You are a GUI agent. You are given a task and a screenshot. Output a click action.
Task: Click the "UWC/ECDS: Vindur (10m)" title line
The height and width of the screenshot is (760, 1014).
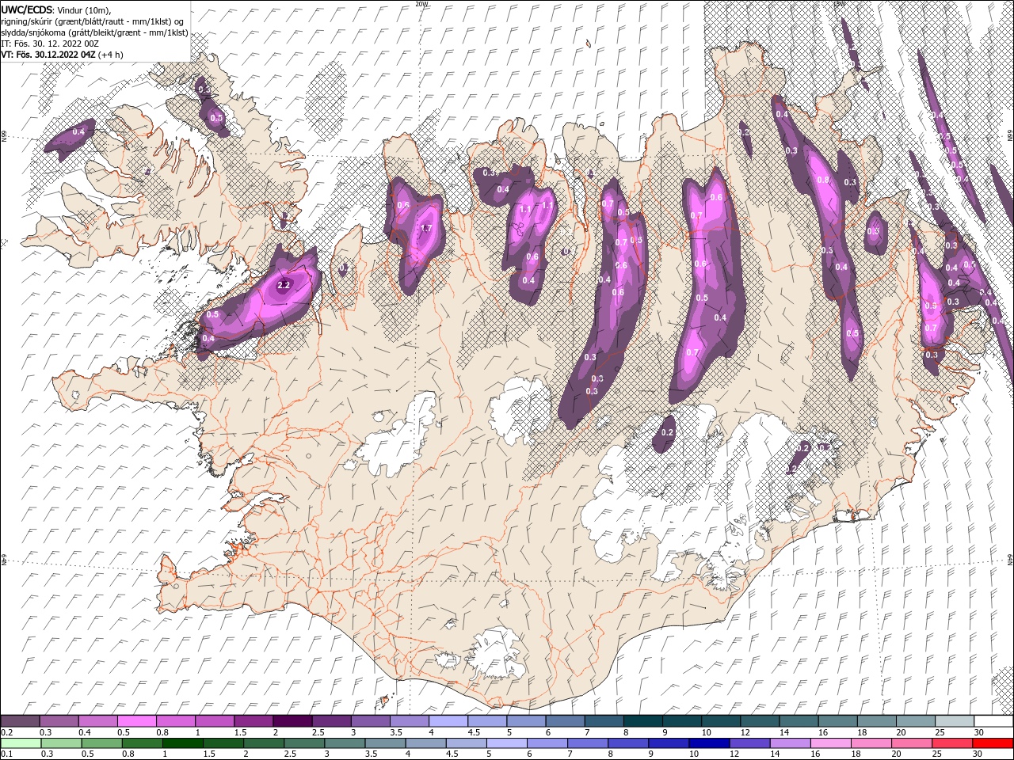tap(56, 9)
